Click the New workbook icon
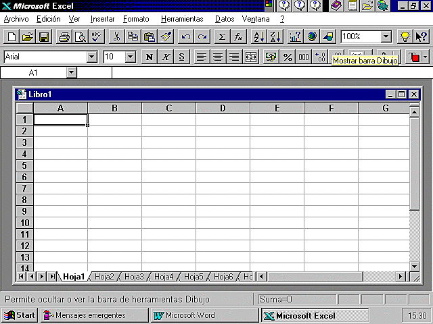Image resolution: width=433 pixels, height=324 pixels. 12,36
